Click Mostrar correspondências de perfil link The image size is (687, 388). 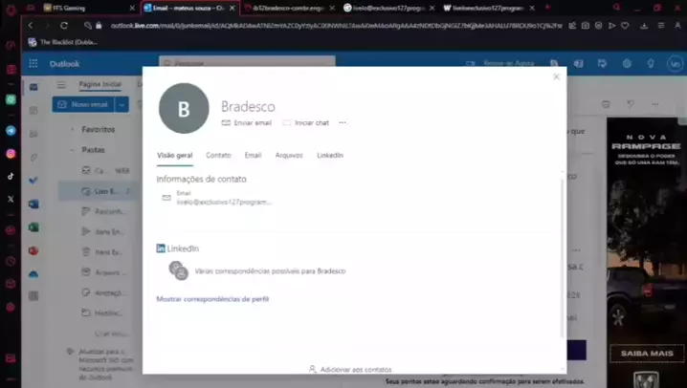click(x=212, y=299)
